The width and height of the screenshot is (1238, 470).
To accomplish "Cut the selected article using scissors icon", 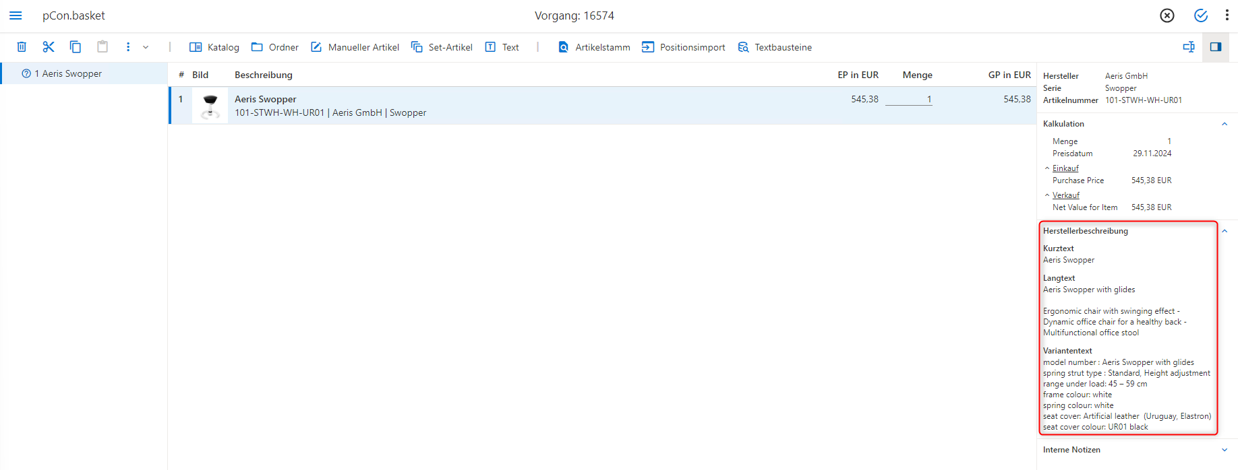I will point(49,47).
